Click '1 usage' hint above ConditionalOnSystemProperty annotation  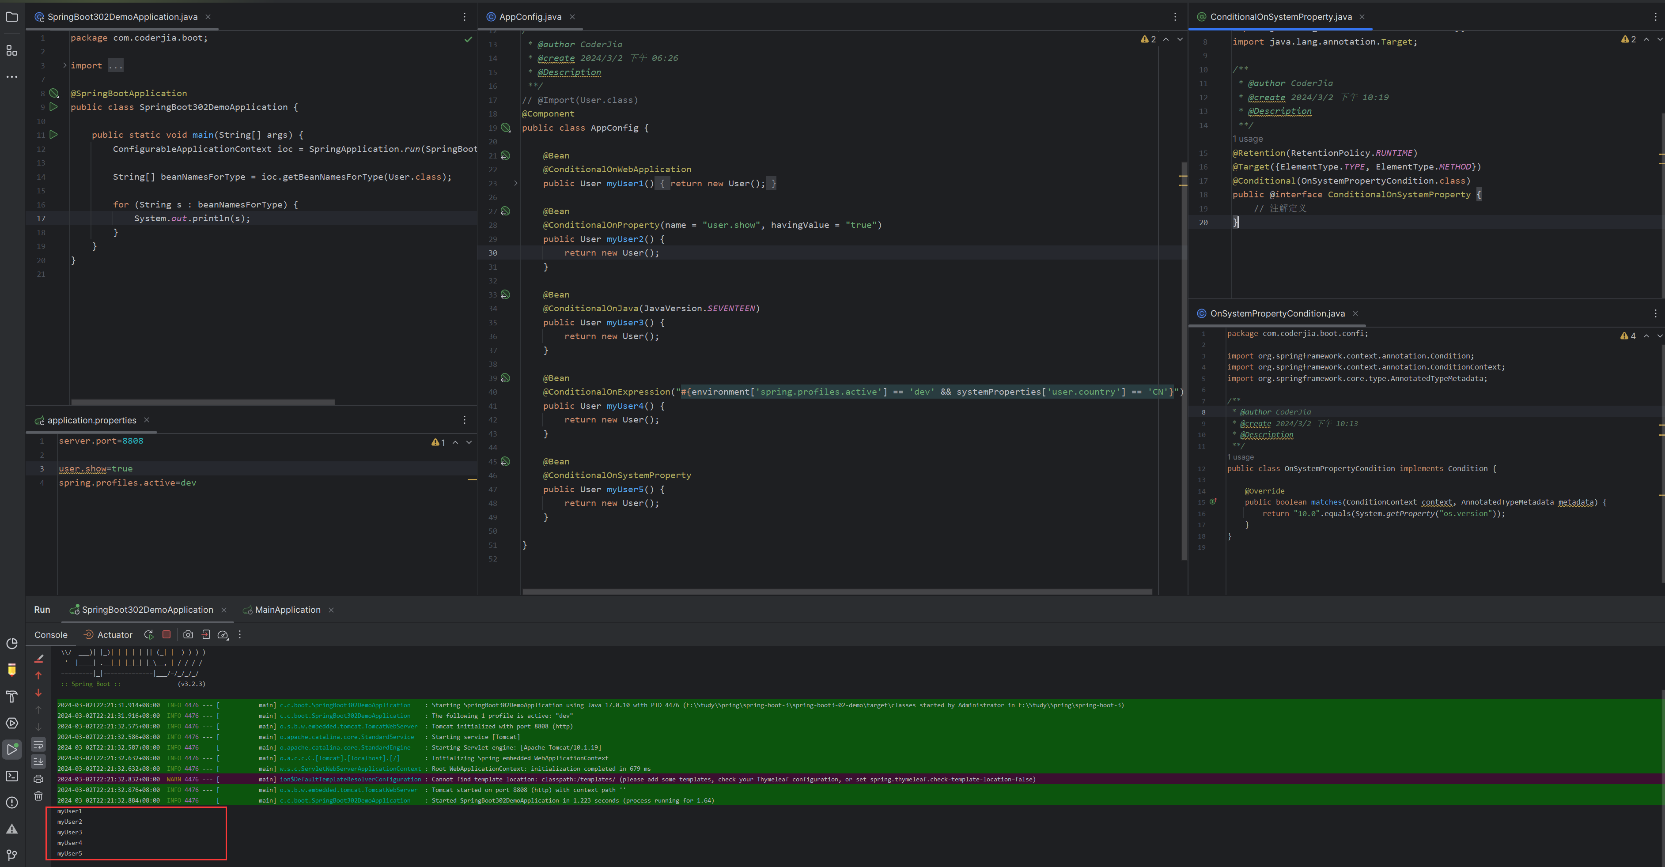tap(1248, 139)
